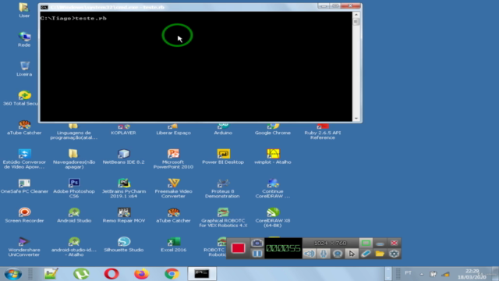Viewport: 499px width, 281px height.
Task: Launch Remo Repair MOV
Action: pos(123,215)
